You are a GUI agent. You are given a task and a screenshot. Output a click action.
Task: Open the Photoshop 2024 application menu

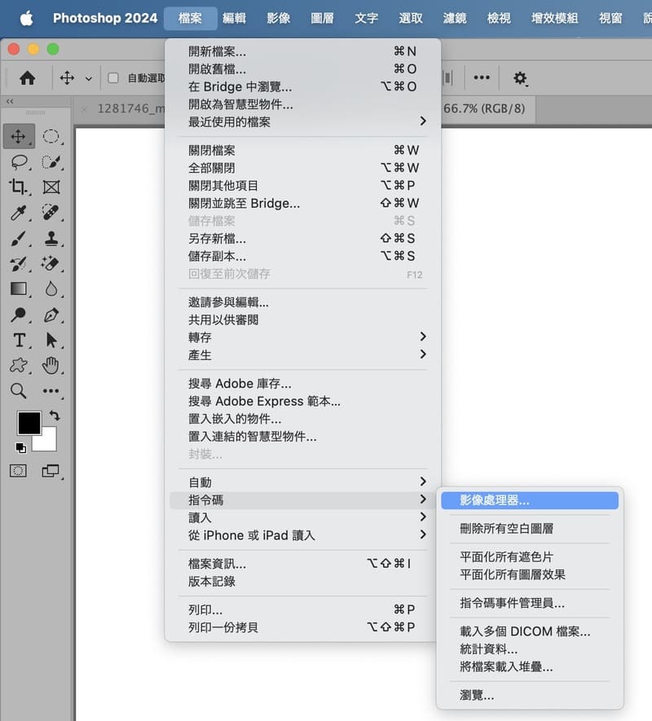click(x=105, y=19)
